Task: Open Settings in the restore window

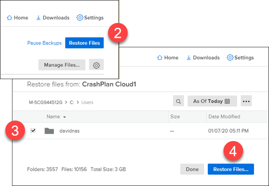Action: pyautogui.click(x=240, y=58)
